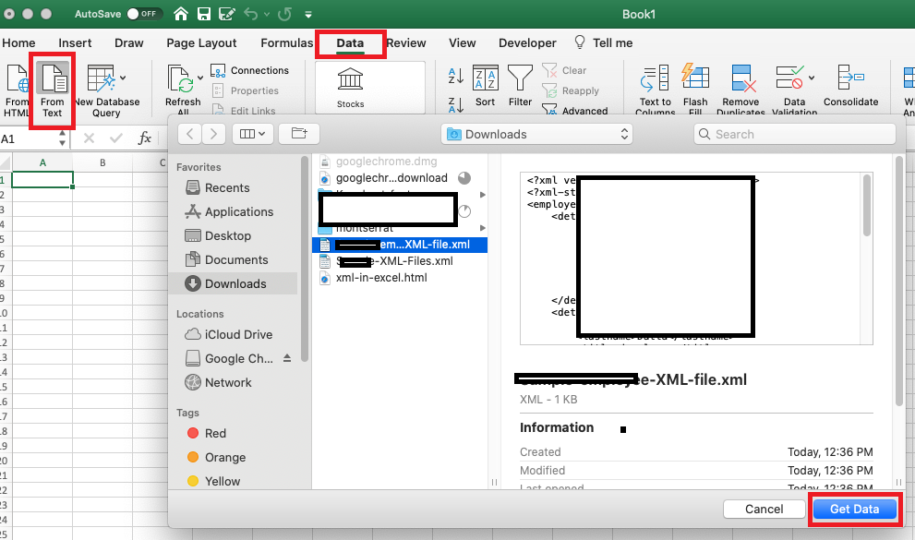
Task: Open the Downloads location dropdown
Action: tap(536, 134)
